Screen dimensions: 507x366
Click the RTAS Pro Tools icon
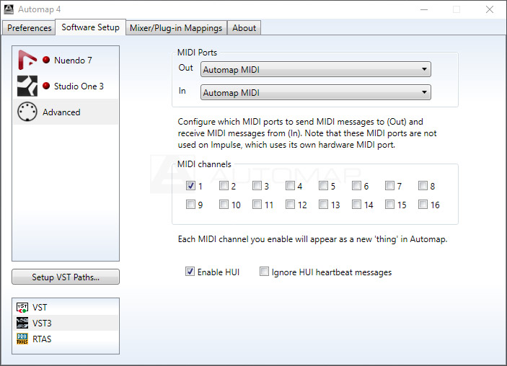pyautogui.click(x=22, y=339)
